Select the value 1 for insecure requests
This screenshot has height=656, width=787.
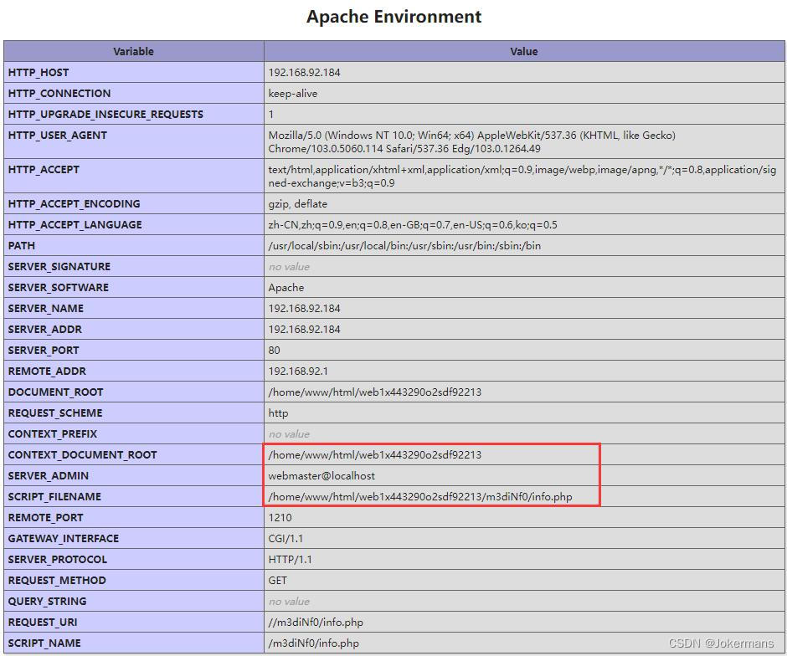271,115
